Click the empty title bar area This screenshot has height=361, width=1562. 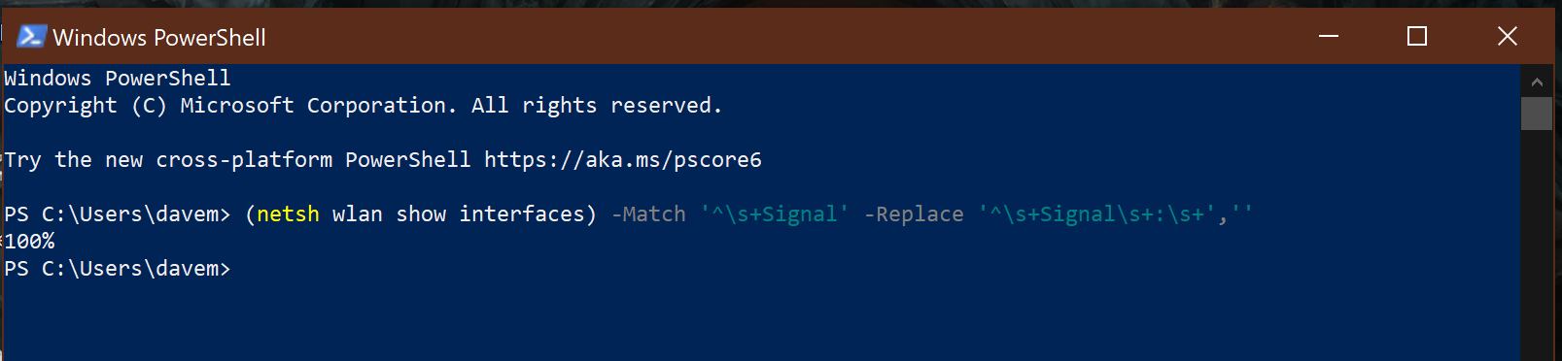coord(778,36)
